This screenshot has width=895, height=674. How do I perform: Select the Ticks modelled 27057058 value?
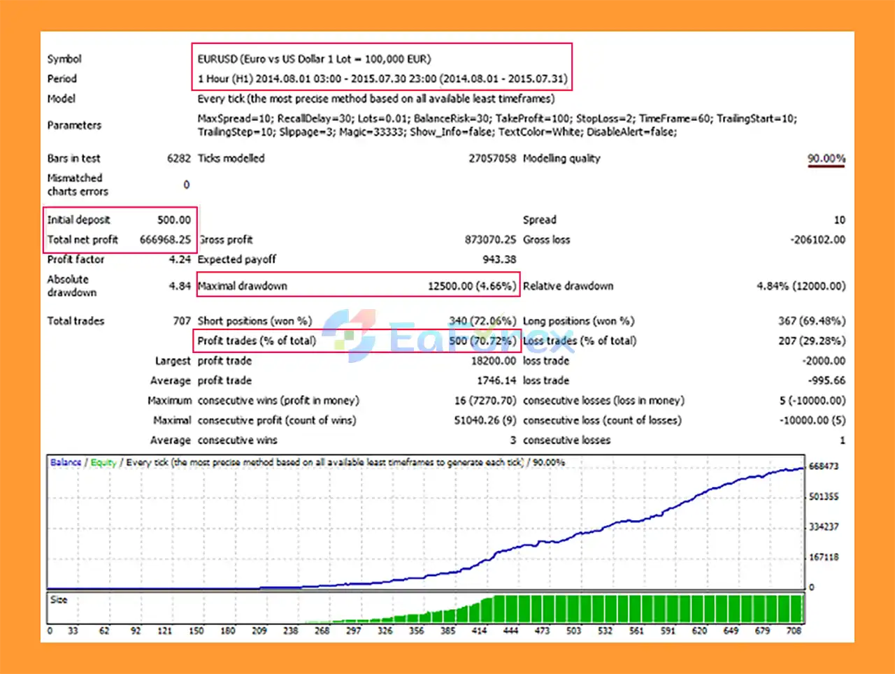[x=492, y=159]
